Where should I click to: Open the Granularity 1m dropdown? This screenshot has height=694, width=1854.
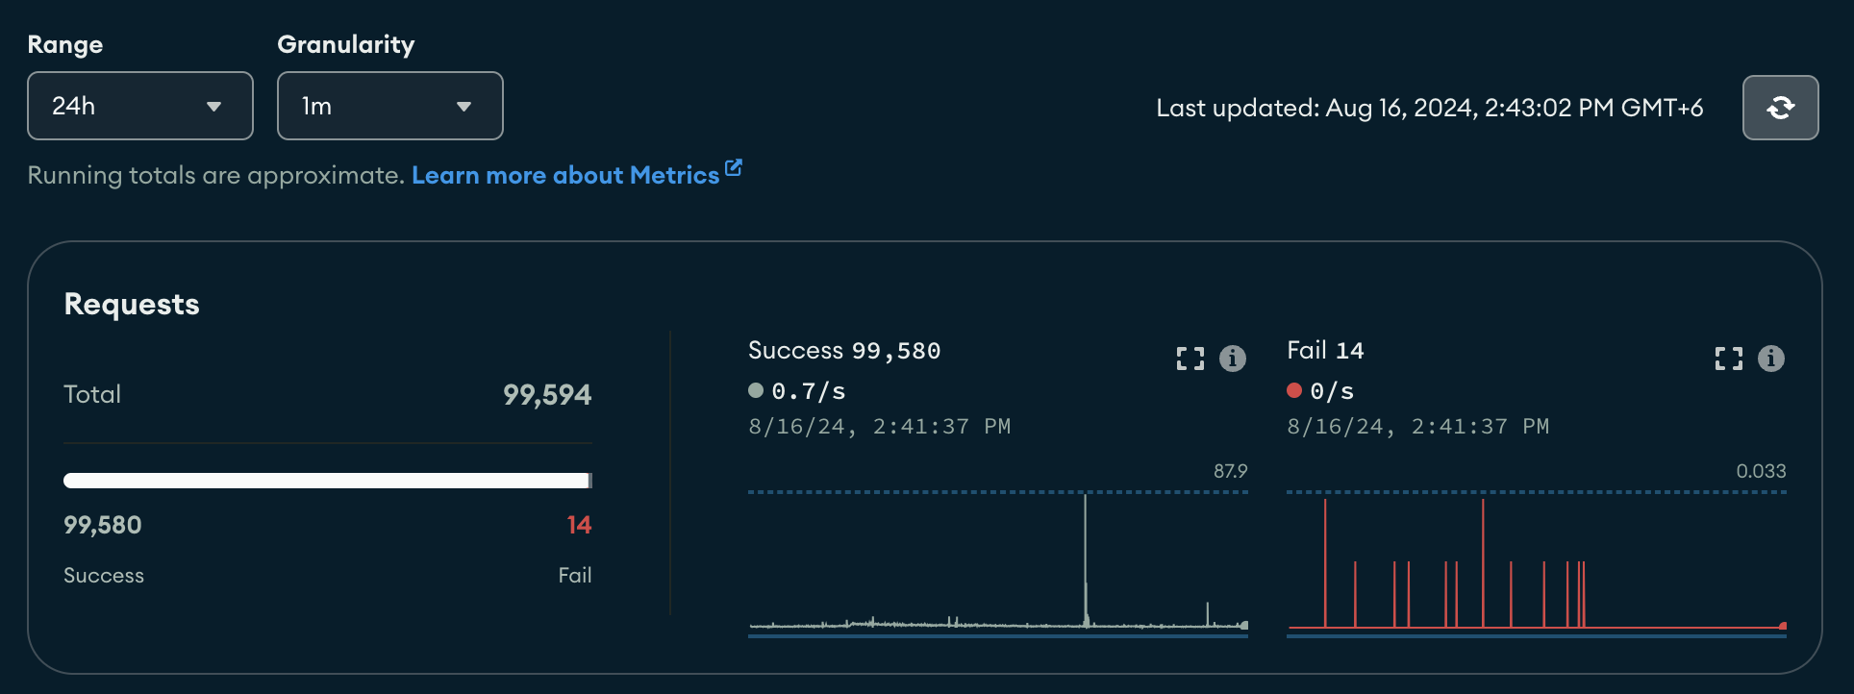(x=390, y=106)
